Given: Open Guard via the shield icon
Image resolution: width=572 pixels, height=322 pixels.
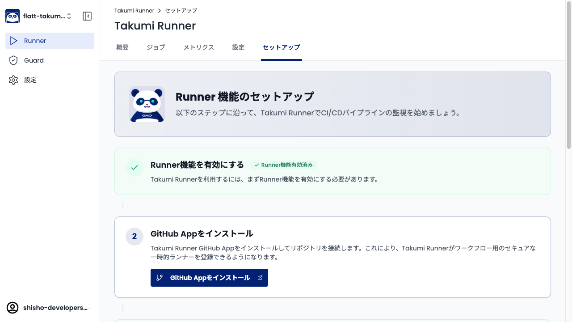Looking at the screenshot, I should (14, 60).
